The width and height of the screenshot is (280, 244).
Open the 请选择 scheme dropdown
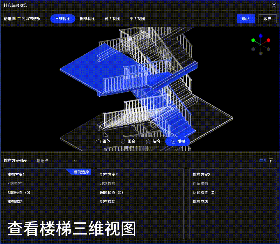coord(57,161)
